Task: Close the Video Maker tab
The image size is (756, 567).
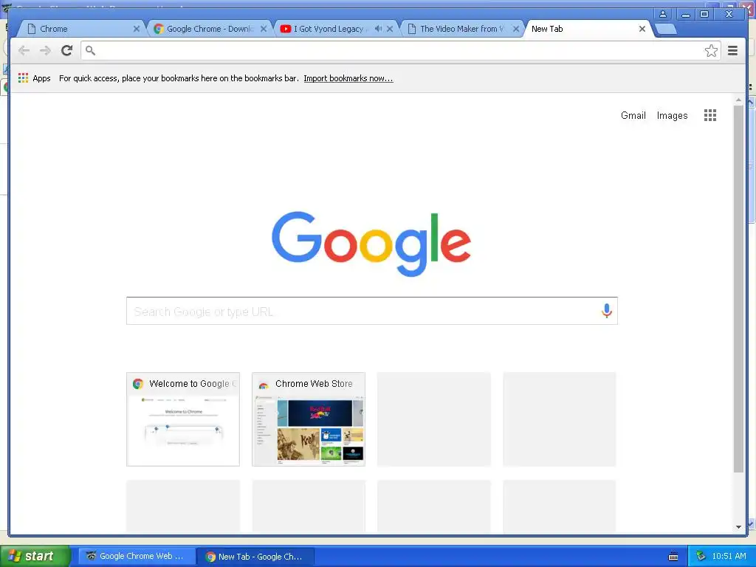Action: (515, 29)
